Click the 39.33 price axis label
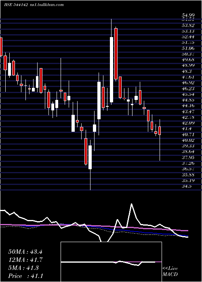 (x=188, y=146)
